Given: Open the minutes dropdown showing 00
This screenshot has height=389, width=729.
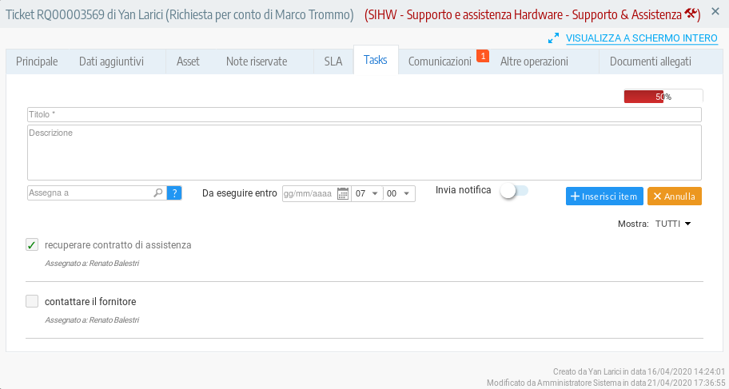Looking at the screenshot, I should point(399,193).
